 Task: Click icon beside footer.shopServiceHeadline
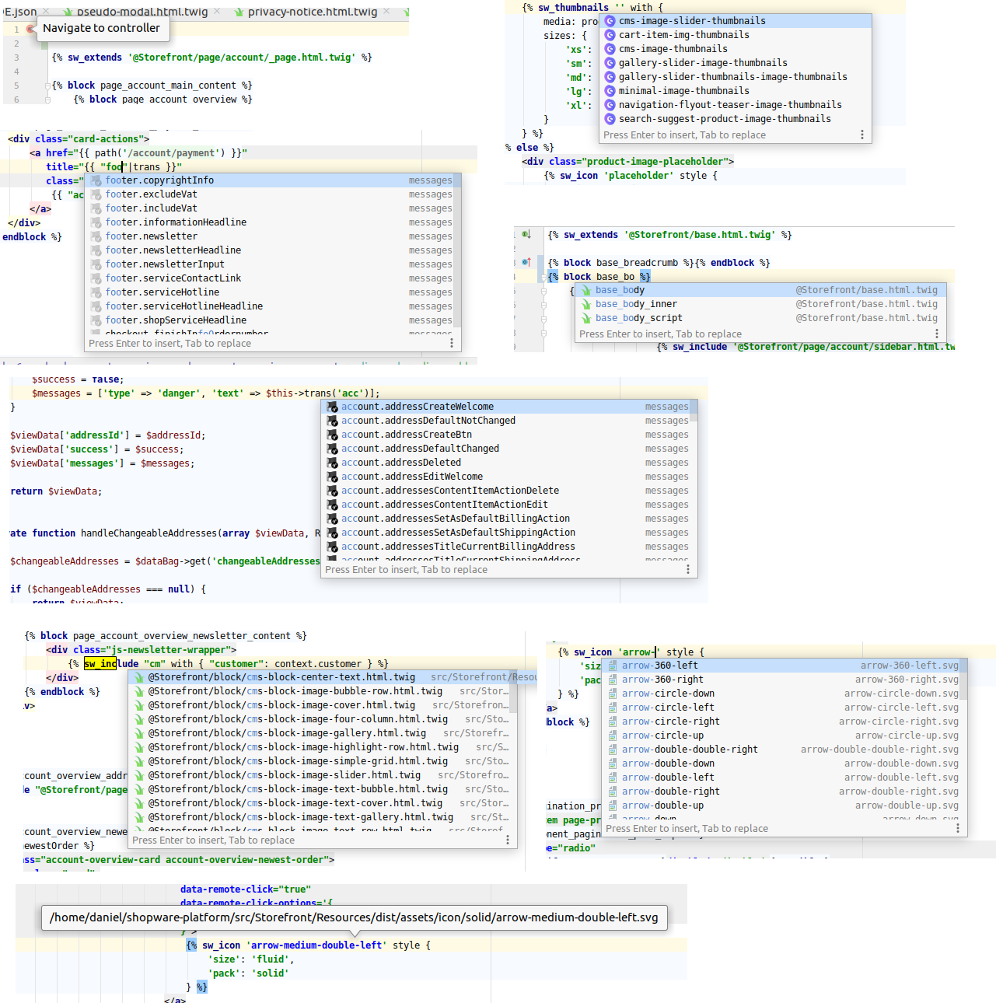(x=96, y=320)
